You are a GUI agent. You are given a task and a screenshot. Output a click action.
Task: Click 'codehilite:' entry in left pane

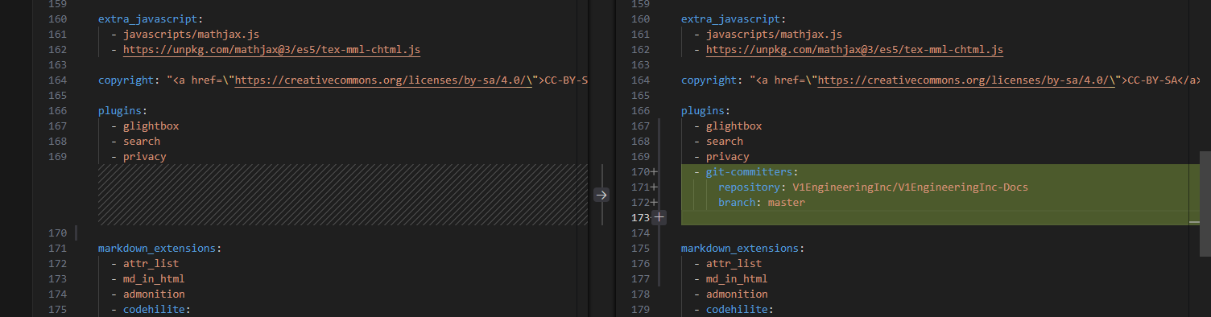(157, 310)
